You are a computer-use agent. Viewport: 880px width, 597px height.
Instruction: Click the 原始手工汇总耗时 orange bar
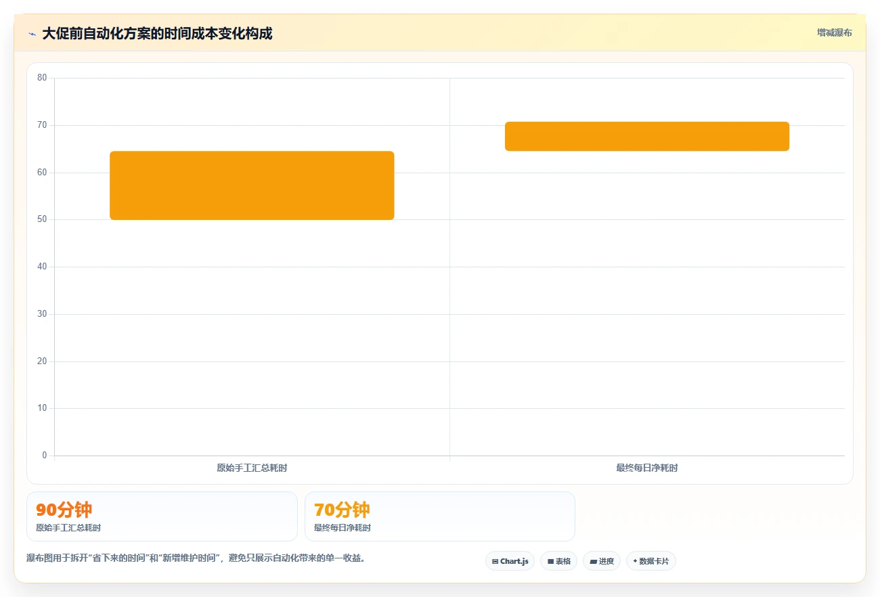tap(252, 185)
